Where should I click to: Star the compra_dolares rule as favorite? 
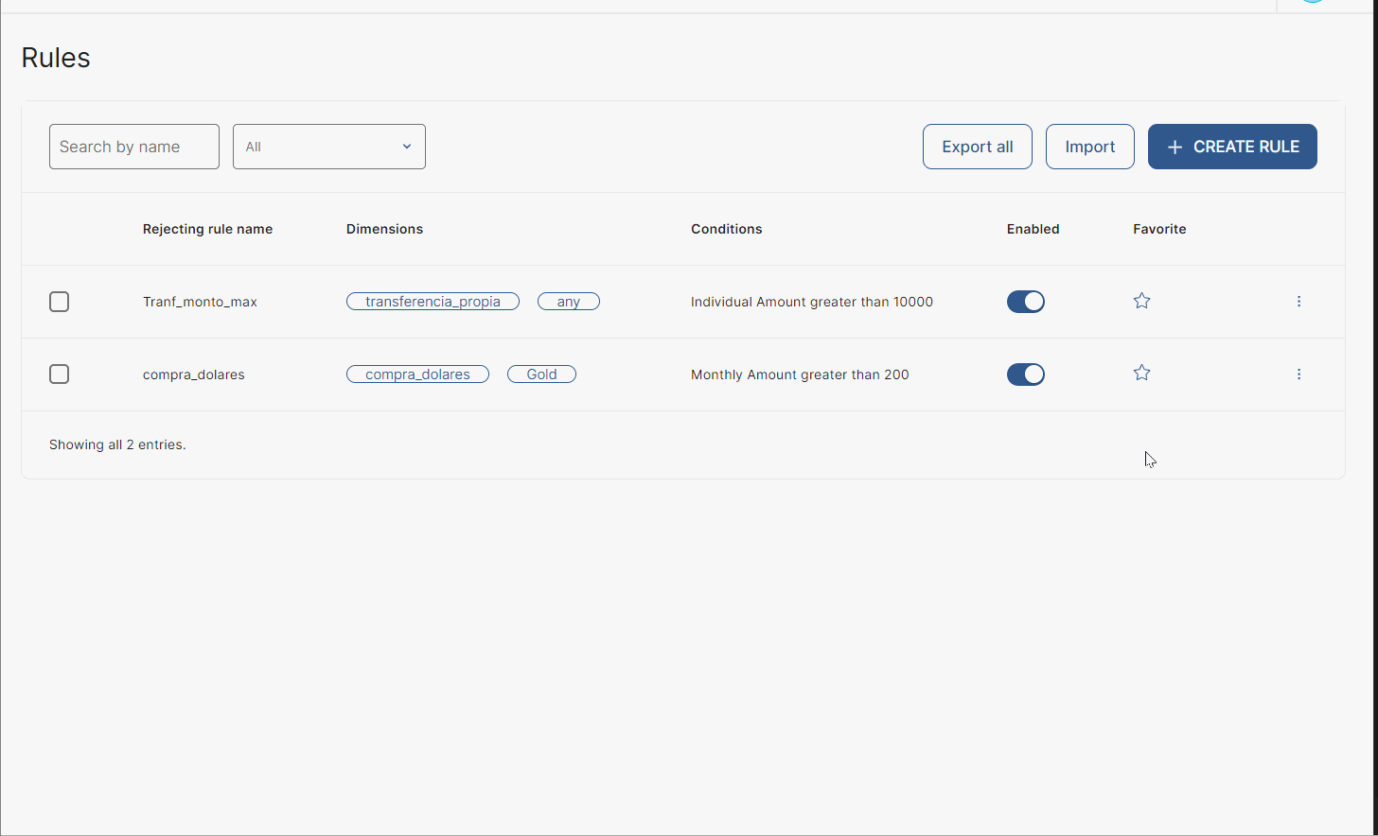point(1141,373)
